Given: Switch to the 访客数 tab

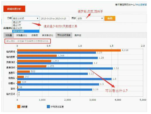Looking at the screenshot, I should (x=35, y=35).
